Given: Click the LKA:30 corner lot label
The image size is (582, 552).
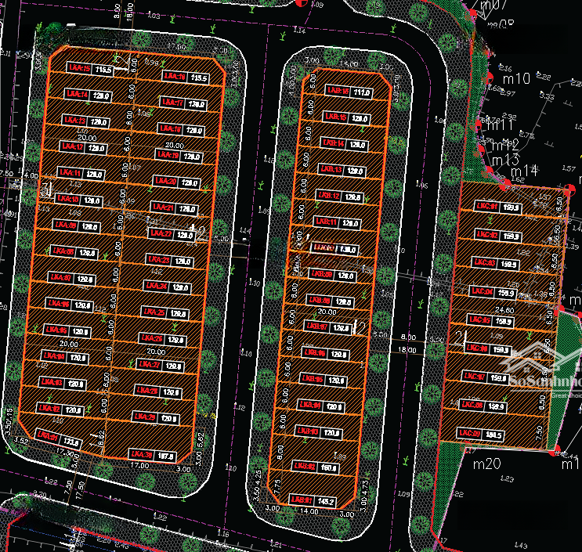Looking at the screenshot, I should coord(142,453).
